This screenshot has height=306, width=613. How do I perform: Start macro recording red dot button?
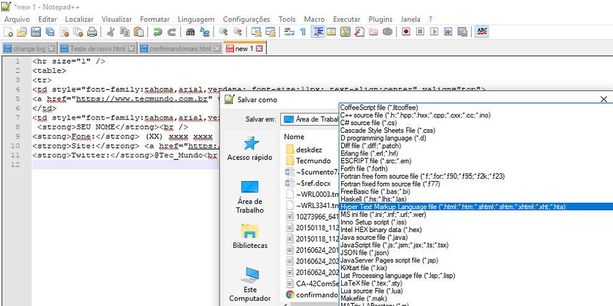tap(406, 32)
